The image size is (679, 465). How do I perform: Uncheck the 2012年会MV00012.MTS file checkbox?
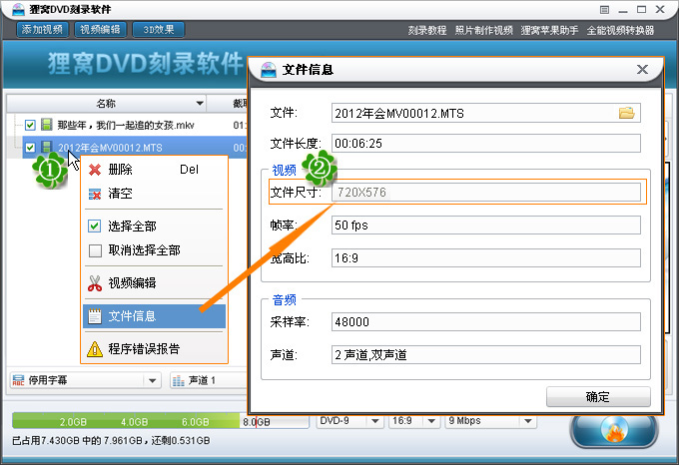click(30, 148)
